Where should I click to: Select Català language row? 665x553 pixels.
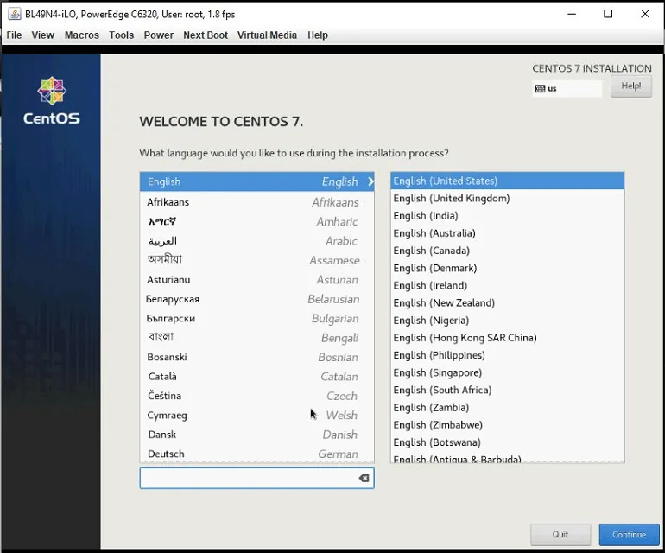(x=257, y=377)
